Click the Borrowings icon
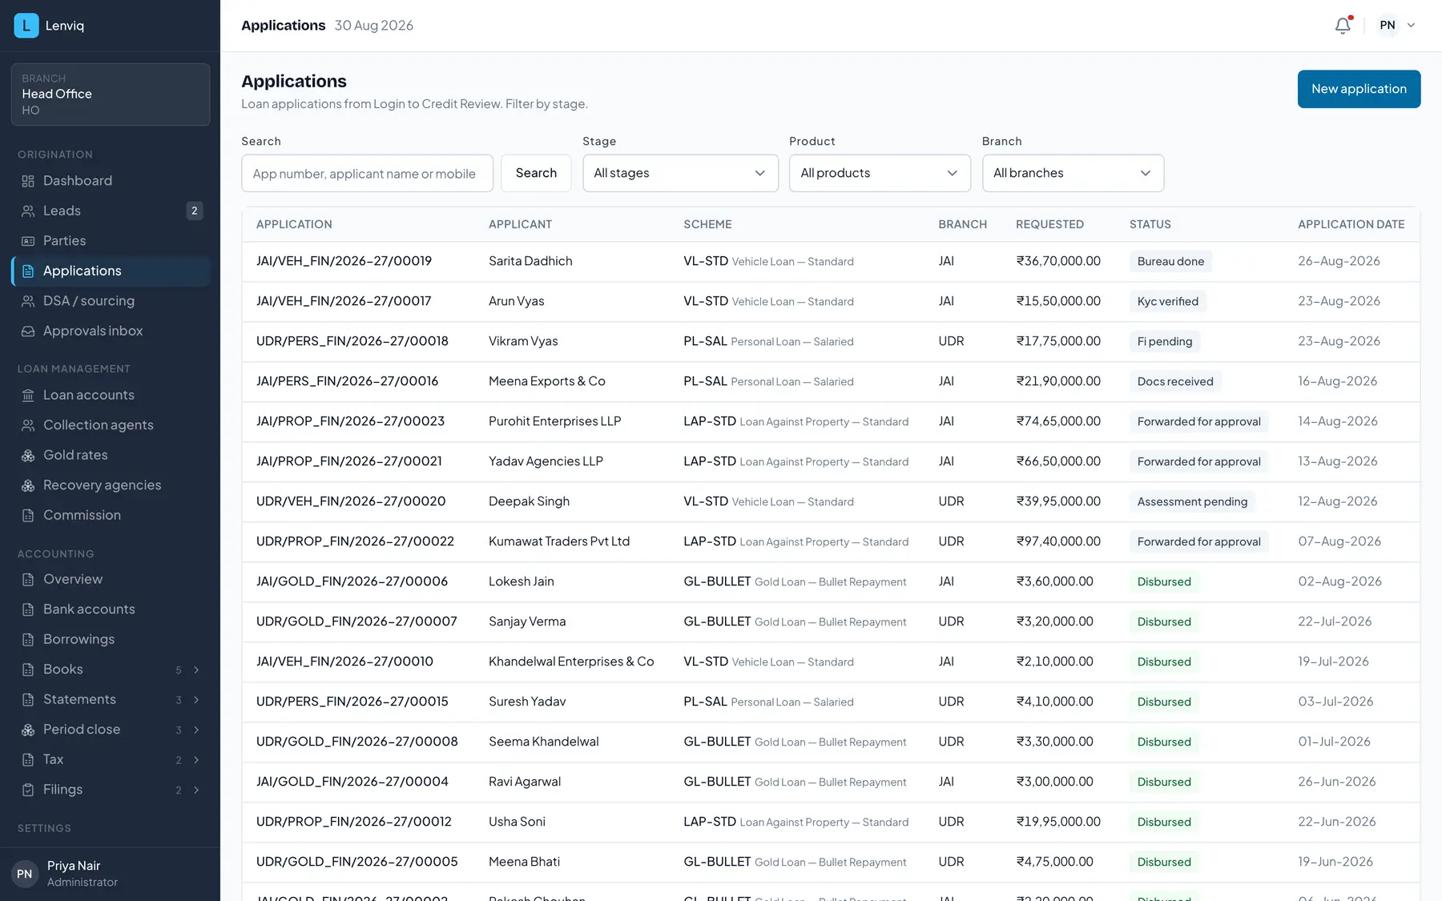Image resolution: width=1442 pixels, height=901 pixels. (28, 639)
